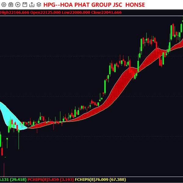The height and width of the screenshot is (183, 183).
Task: Click the Open22125.000 value
Action: pos(45,13)
